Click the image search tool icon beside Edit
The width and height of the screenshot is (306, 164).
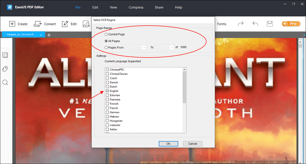tap(86, 24)
